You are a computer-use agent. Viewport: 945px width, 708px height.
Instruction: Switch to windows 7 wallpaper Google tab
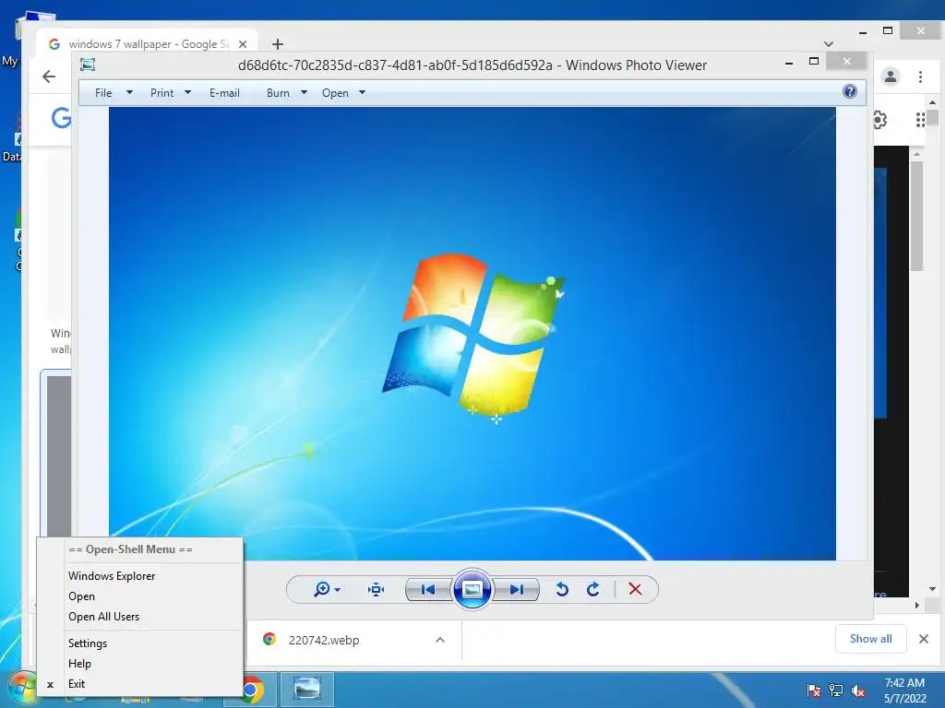(147, 44)
